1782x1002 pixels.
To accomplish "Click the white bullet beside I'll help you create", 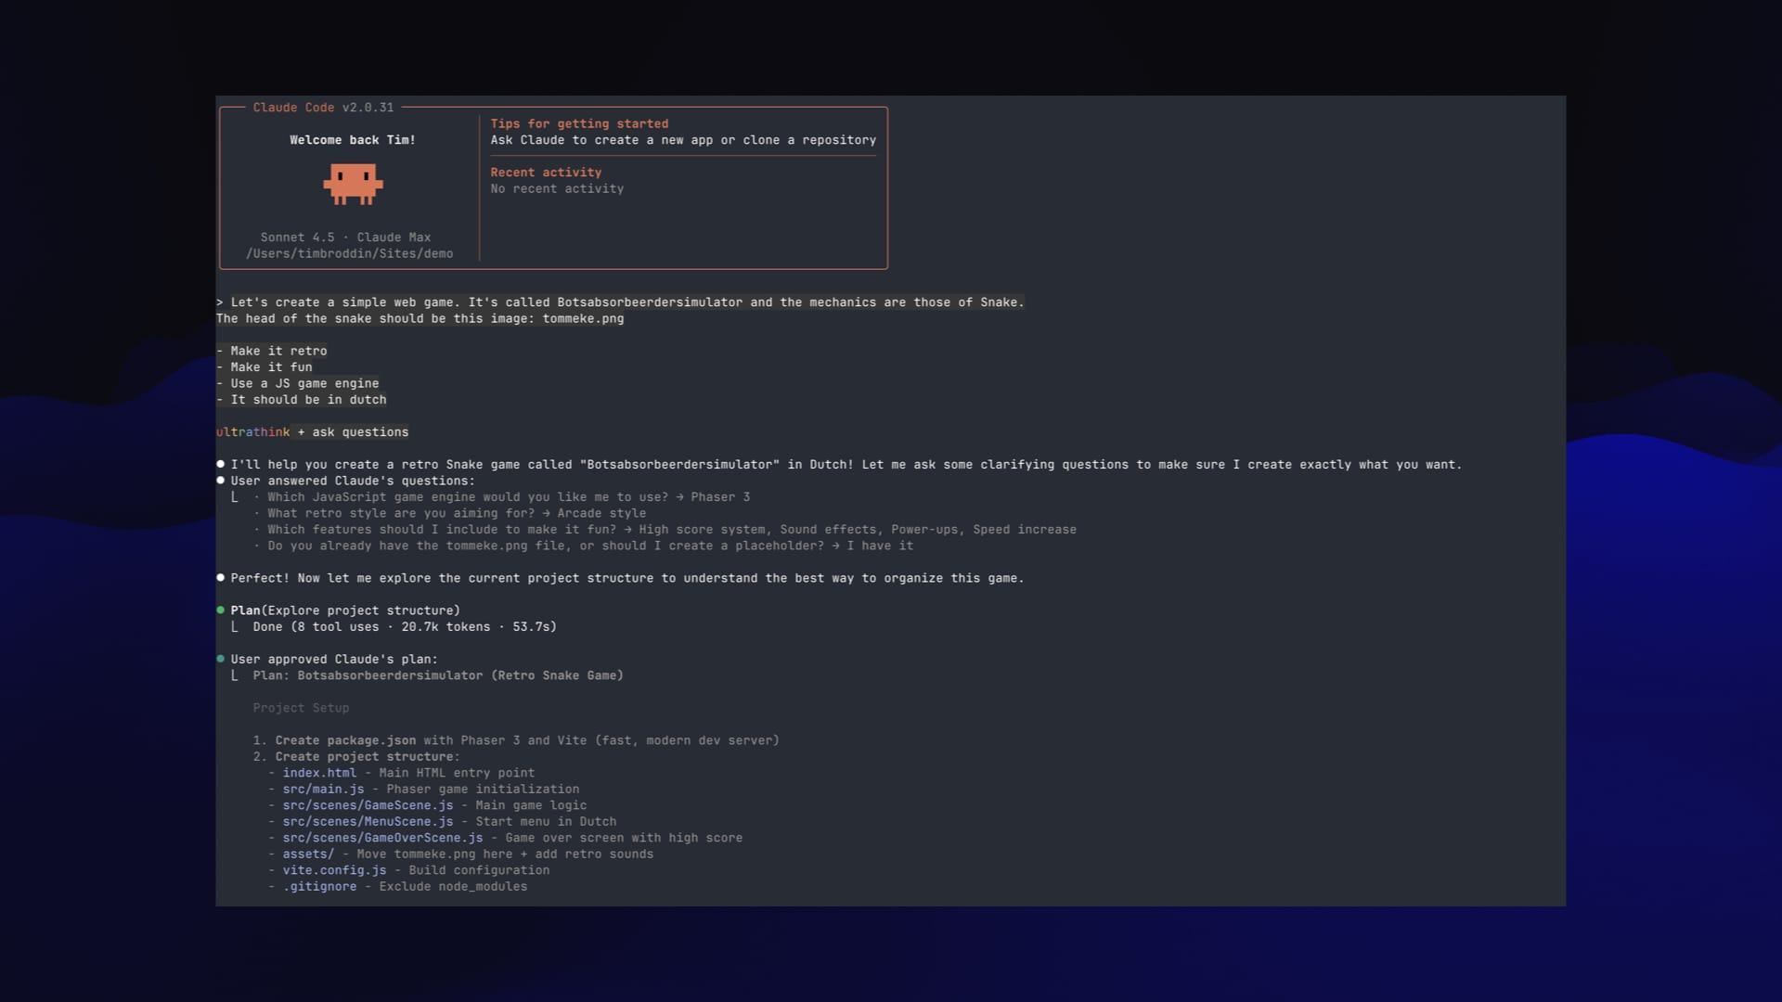I will tap(221, 464).
